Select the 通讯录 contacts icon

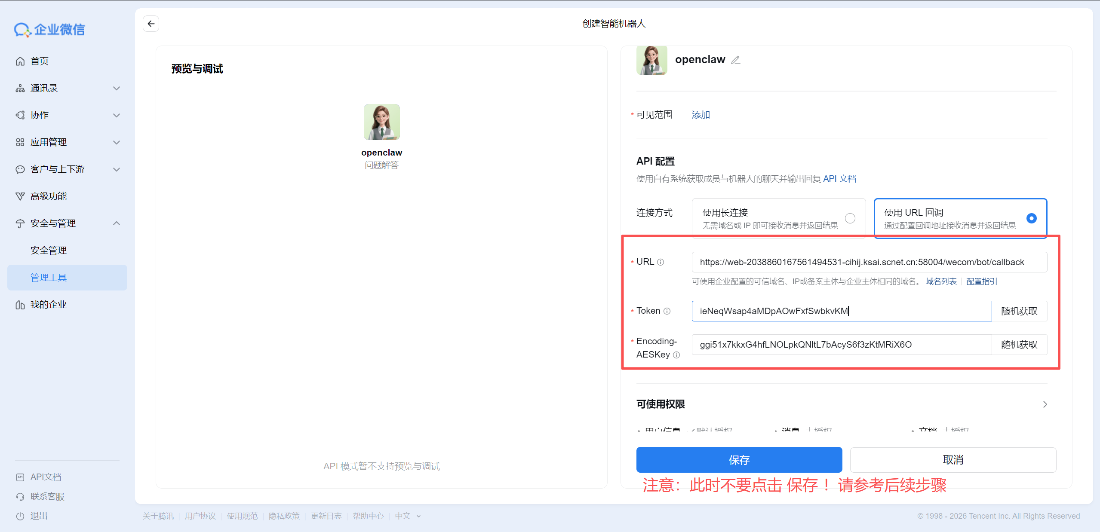[x=20, y=88]
